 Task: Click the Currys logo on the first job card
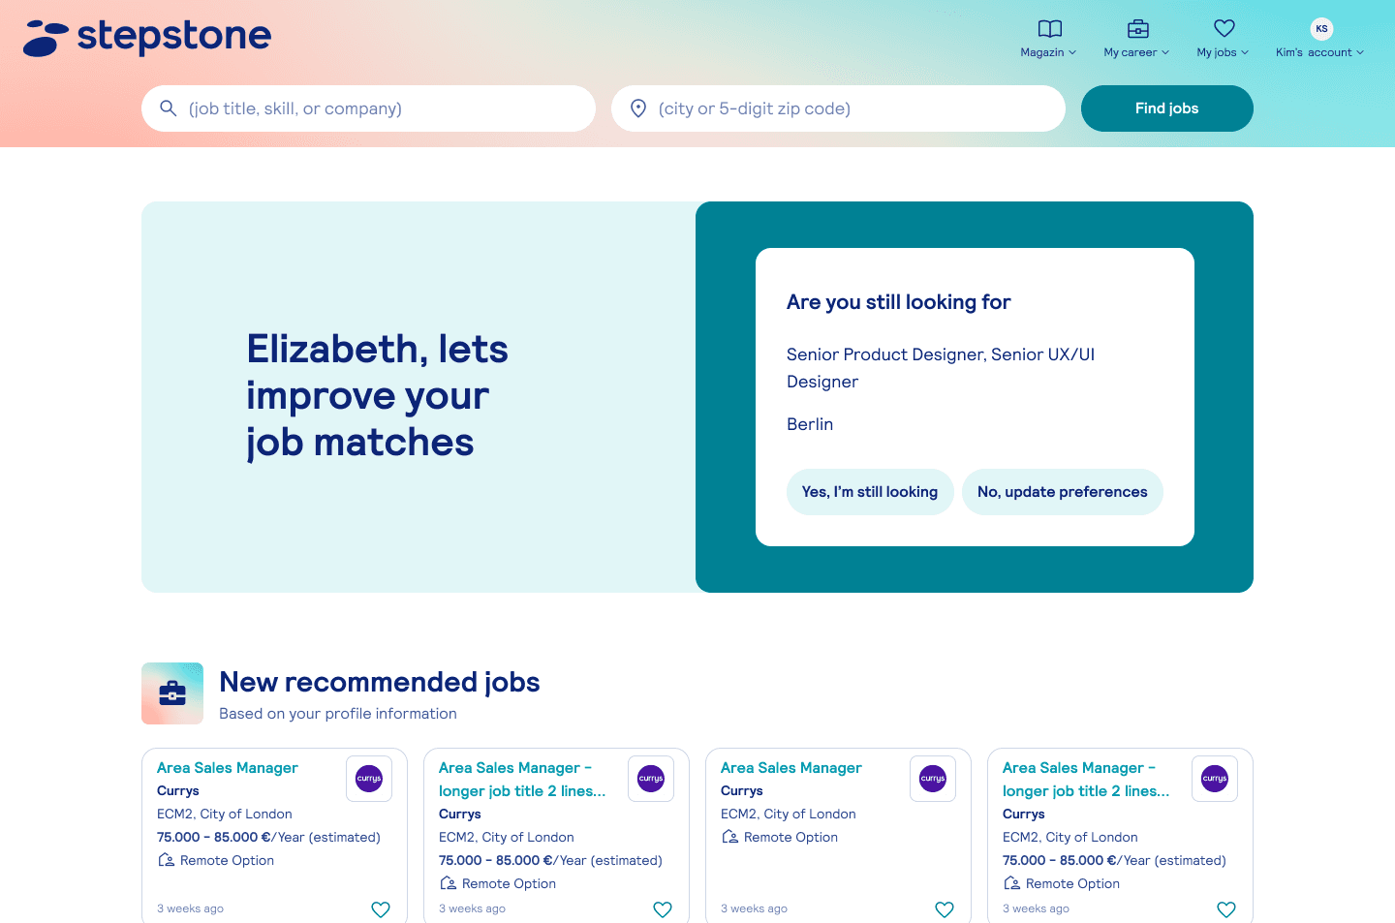tap(368, 778)
